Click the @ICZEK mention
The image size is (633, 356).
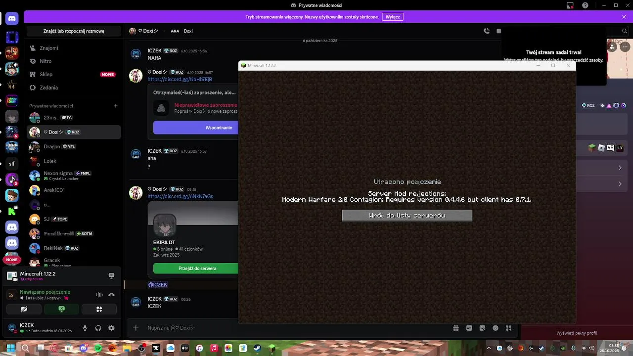coord(158,285)
